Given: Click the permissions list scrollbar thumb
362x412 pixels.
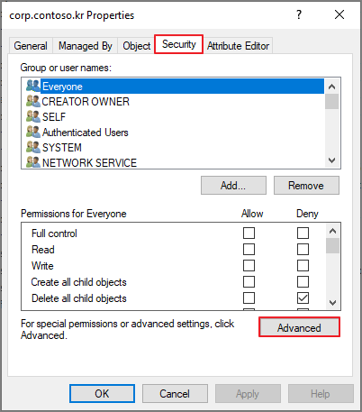Looking at the screenshot, I should click(x=332, y=245).
